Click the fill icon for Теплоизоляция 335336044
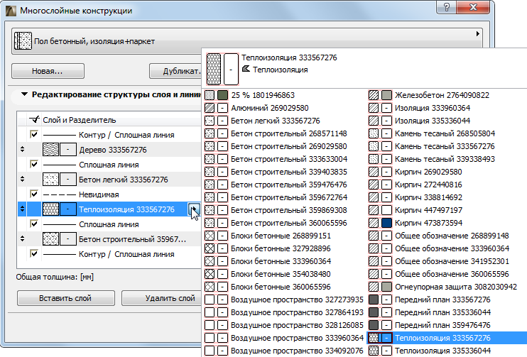This screenshot has height=357, width=527. click(374, 351)
